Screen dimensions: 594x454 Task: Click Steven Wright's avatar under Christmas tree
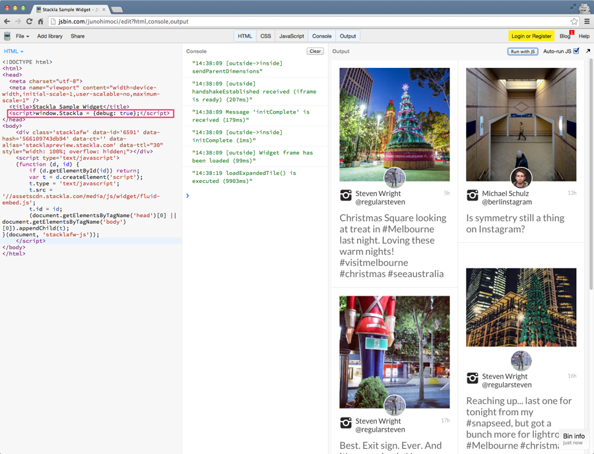395,178
